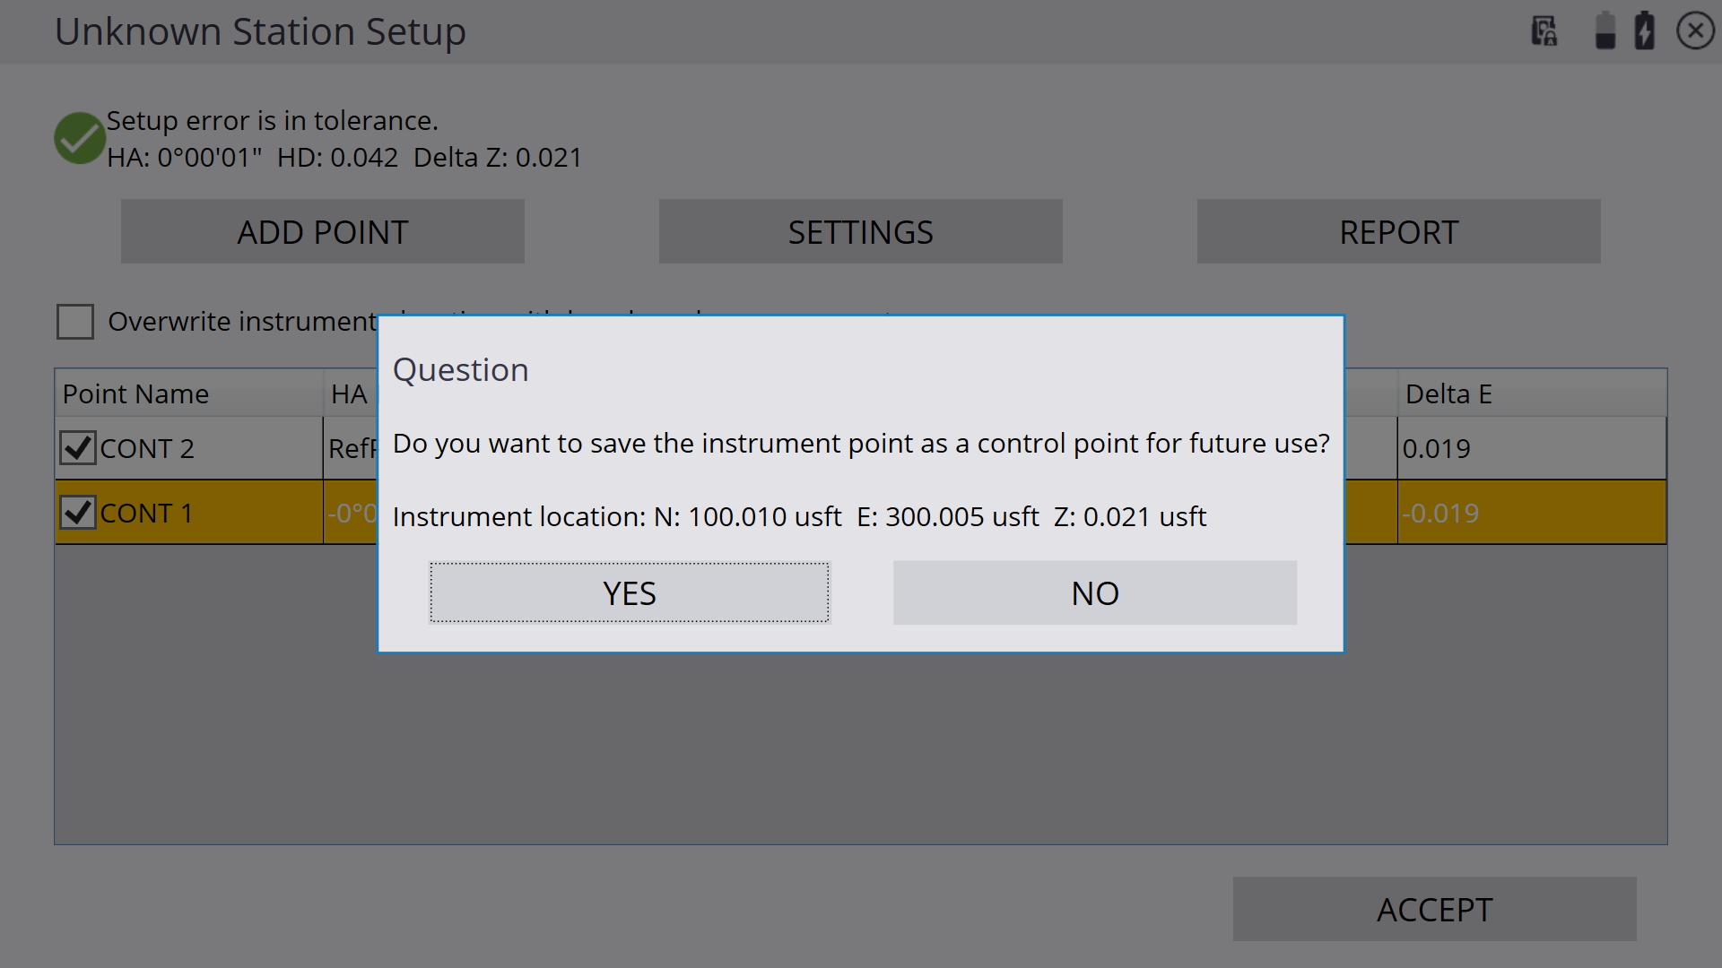Open the SETTINGS button
The height and width of the screenshot is (968, 1722).
click(861, 231)
